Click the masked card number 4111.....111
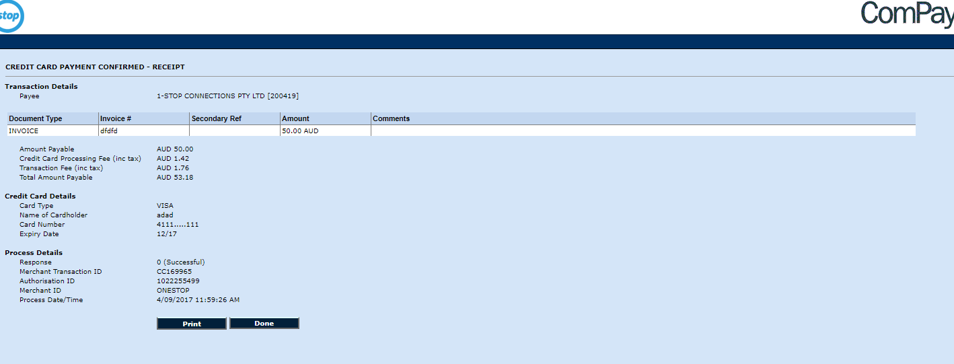The image size is (954, 364). pyautogui.click(x=178, y=225)
